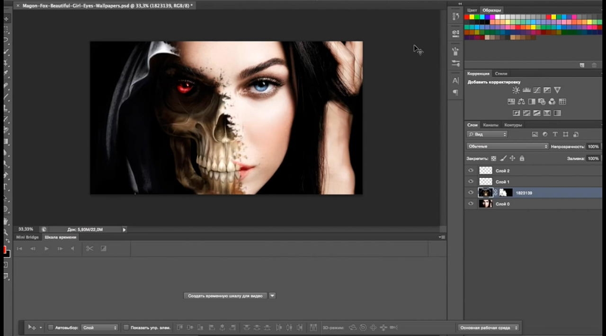606x336 pixels.
Task: Pick pure red swatch, first in top row
Action: [x=466, y=17]
